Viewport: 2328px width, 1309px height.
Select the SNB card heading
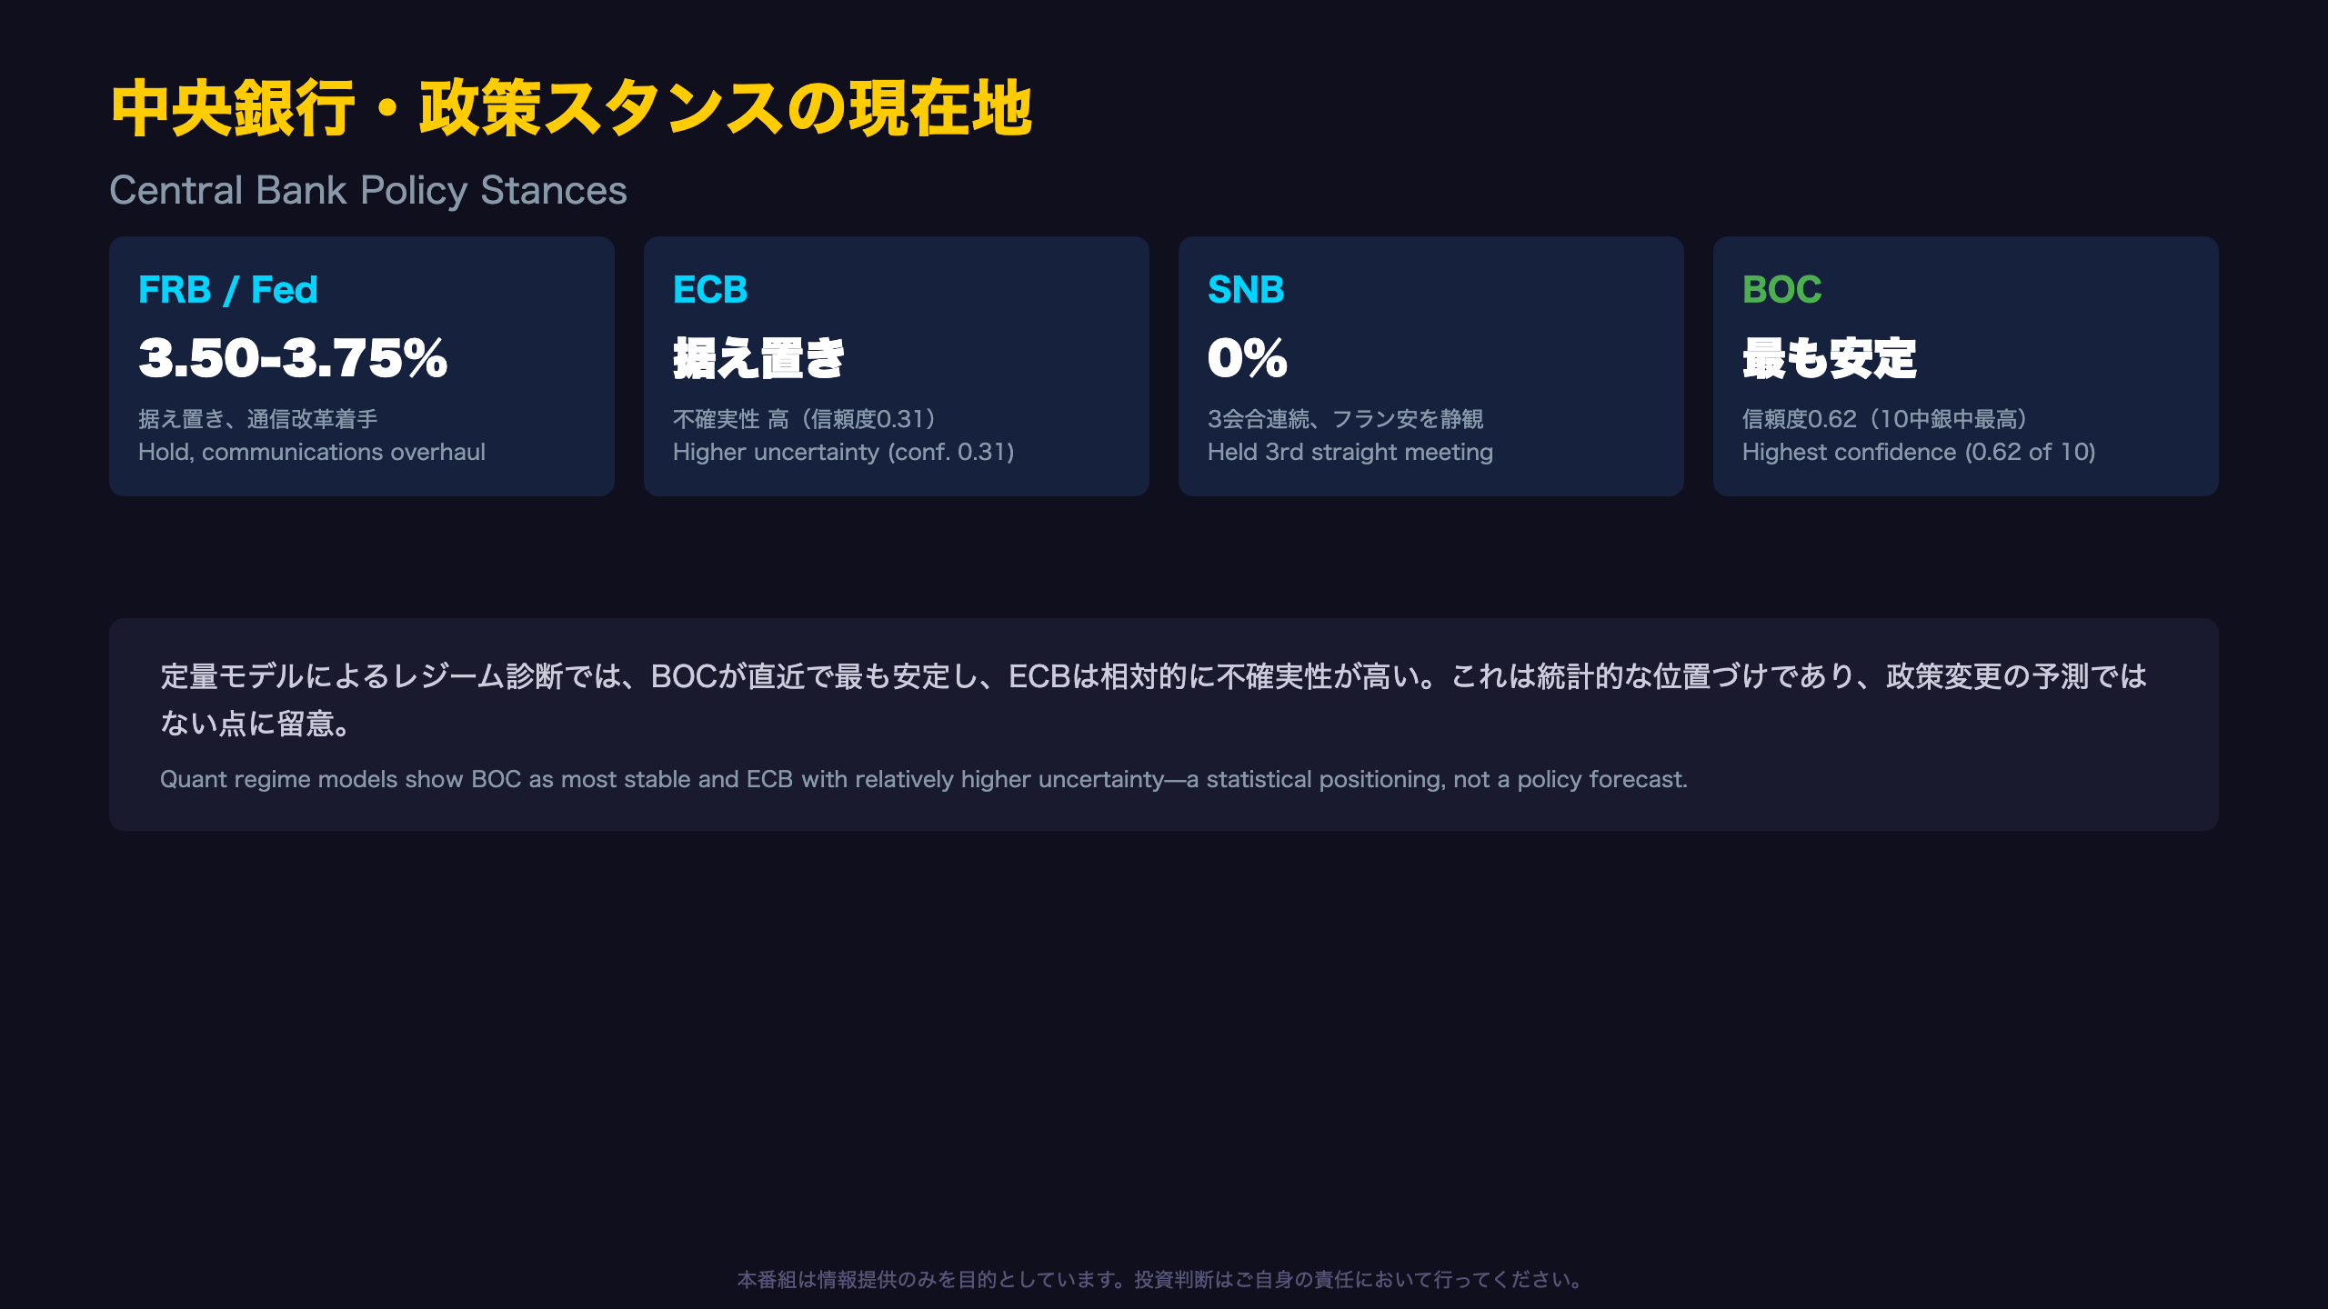pyautogui.click(x=1246, y=290)
